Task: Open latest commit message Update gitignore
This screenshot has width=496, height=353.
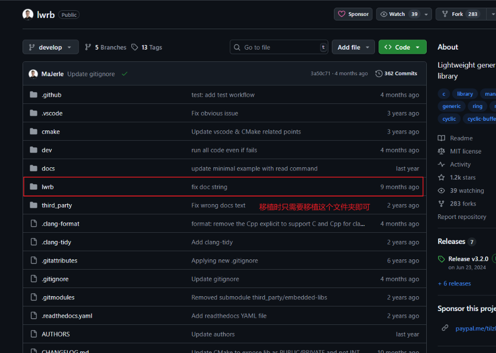Action: [91, 74]
